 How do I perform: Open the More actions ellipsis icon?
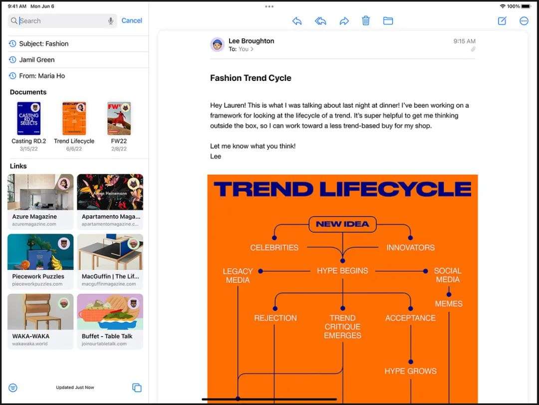(x=524, y=21)
